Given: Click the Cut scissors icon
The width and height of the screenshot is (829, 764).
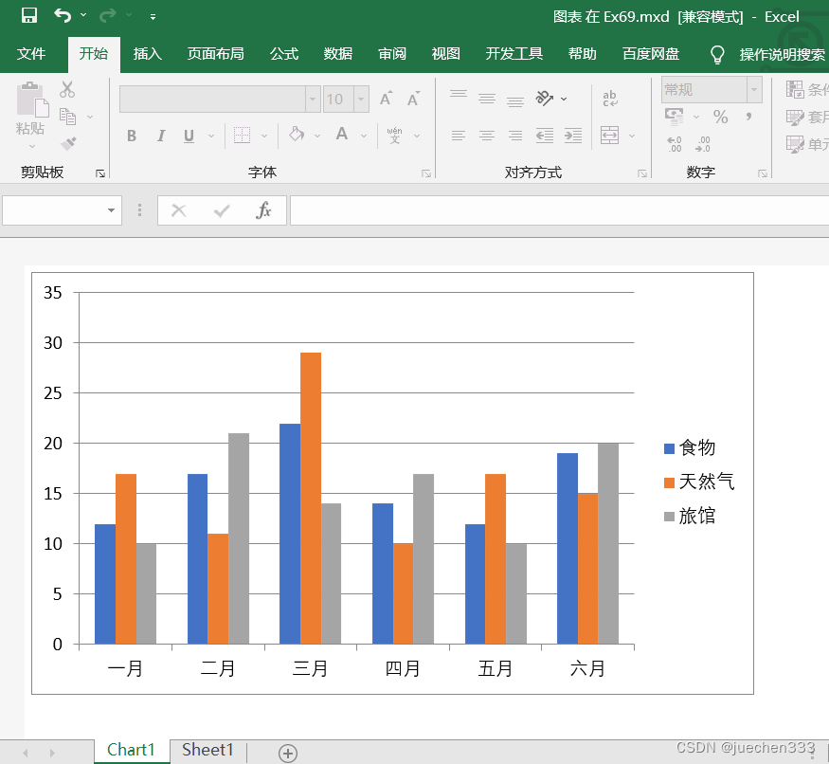Looking at the screenshot, I should 67,90.
